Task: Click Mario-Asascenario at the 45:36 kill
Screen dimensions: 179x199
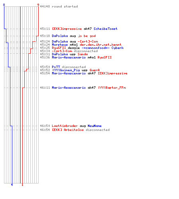Action: click(69, 57)
